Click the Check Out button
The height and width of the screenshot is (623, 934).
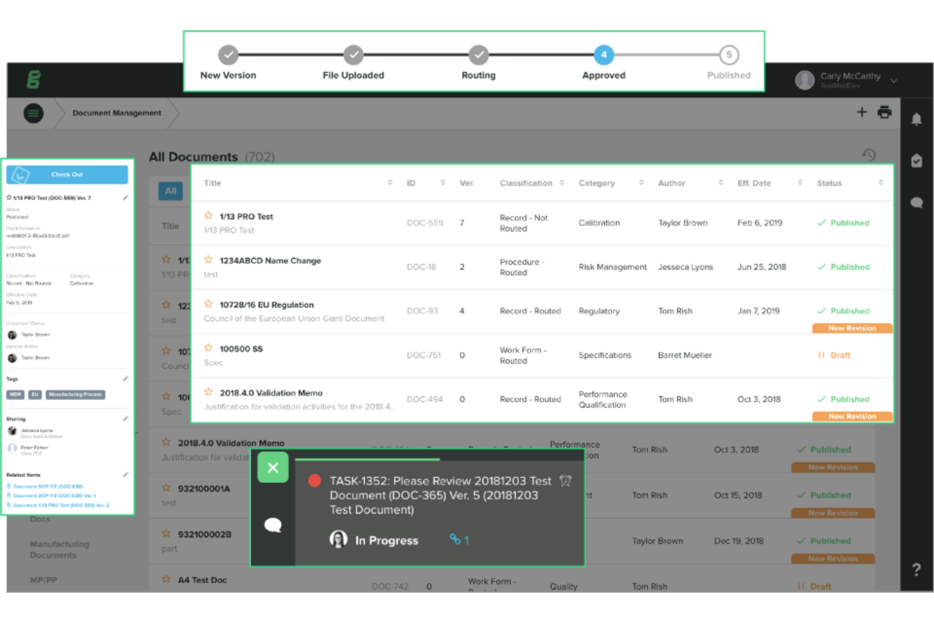67,175
